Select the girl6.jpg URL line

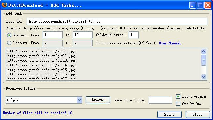click(41, 75)
